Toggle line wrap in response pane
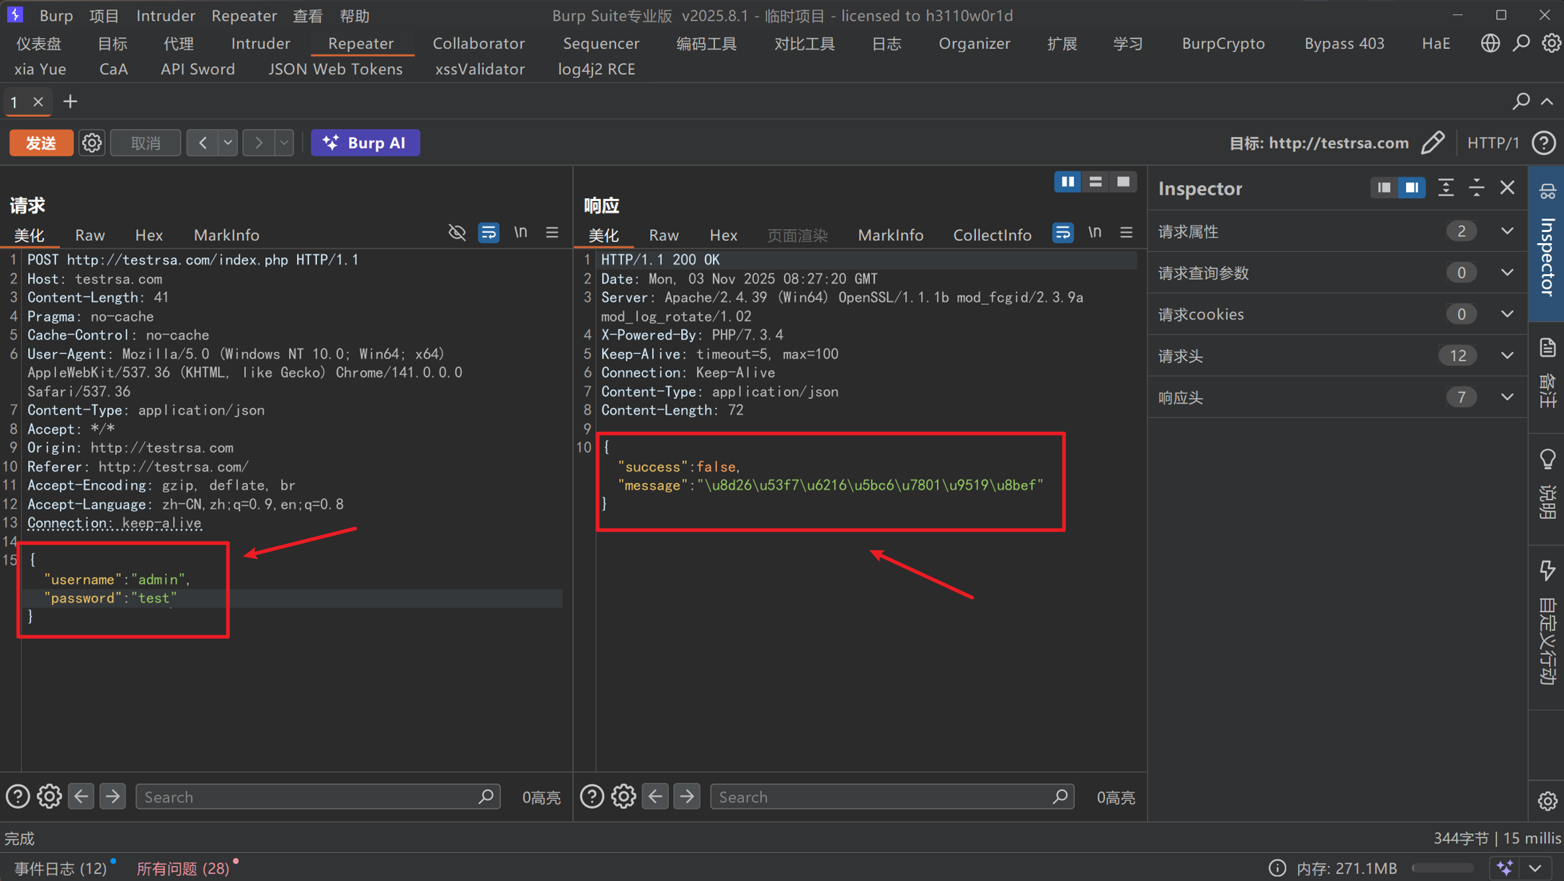Screen dimensions: 1564x881 (x=1062, y=233)
